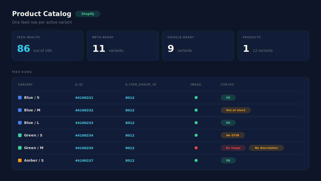Select the Amber / S variant name
This screenshot has width=321, height=181.
pos(34,160)
